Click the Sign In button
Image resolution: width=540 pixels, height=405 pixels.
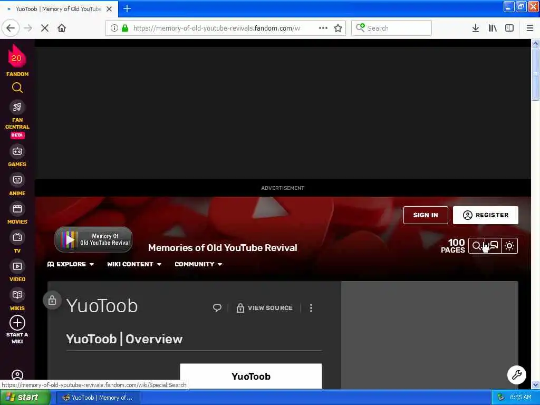point(426,215)
